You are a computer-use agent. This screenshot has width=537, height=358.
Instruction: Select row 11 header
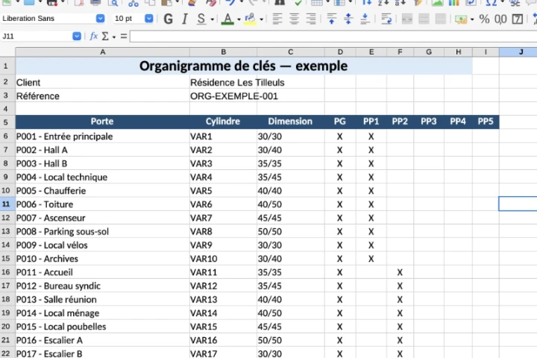[x=6, y=204]
